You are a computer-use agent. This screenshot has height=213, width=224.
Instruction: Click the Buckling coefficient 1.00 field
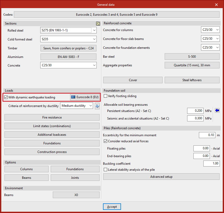point(211,163)
